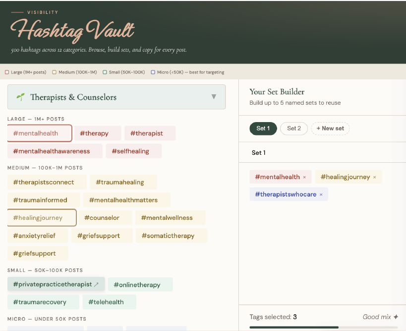Click the sparkle icon next to Good mix

(x=396, y=317)
